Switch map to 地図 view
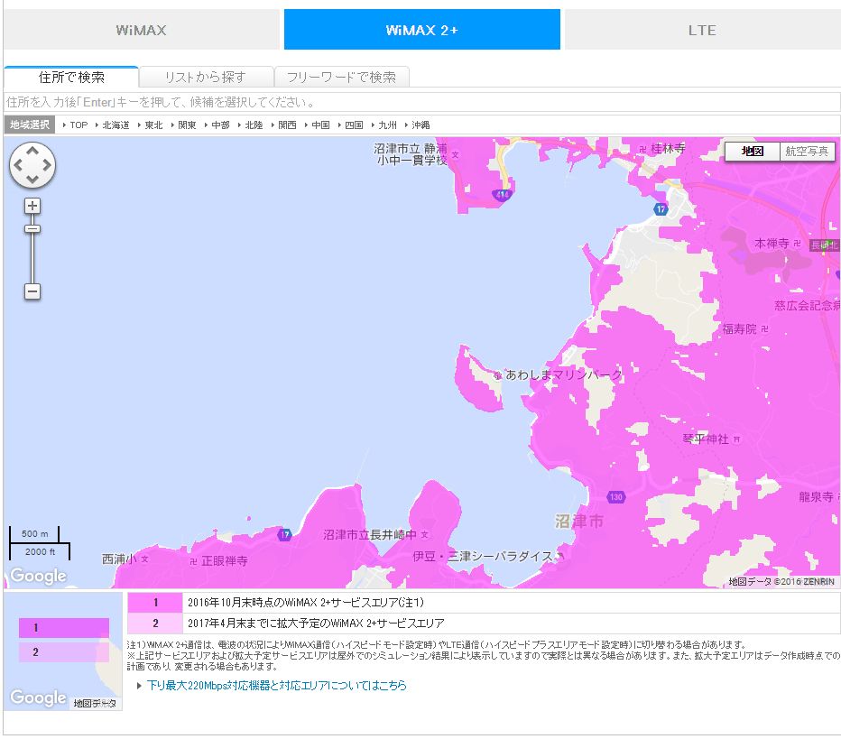The width and height of the screenshot is (841, 739). click(752, 152)
